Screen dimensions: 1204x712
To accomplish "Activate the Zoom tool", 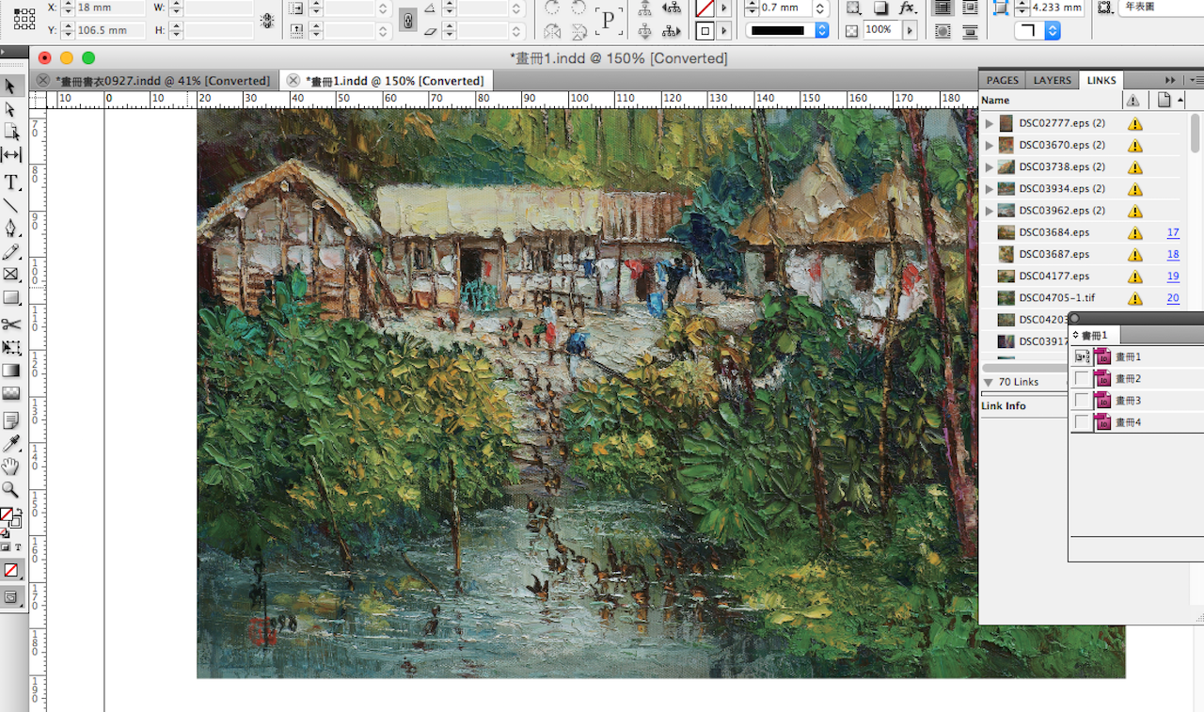I will tap(11, 490).
